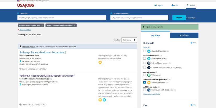Image resolution: width=216 pixels, height=108 pixels.
Task: Open the Pathways Recent Graduate (Accountant) job
Action: tap(43, 52)
